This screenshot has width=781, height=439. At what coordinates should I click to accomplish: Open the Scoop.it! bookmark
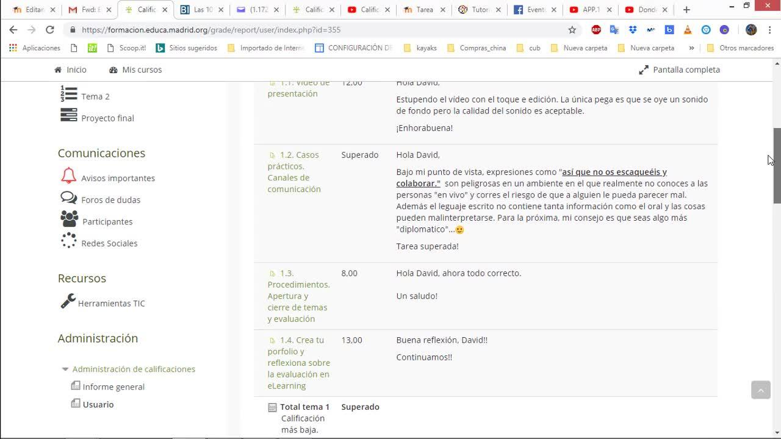pyautogui.click(x=126, y=48)
